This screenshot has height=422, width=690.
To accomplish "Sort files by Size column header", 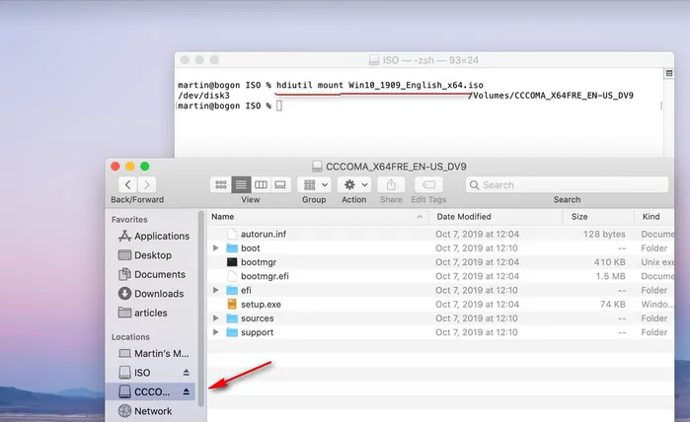I will click(579, 216).
